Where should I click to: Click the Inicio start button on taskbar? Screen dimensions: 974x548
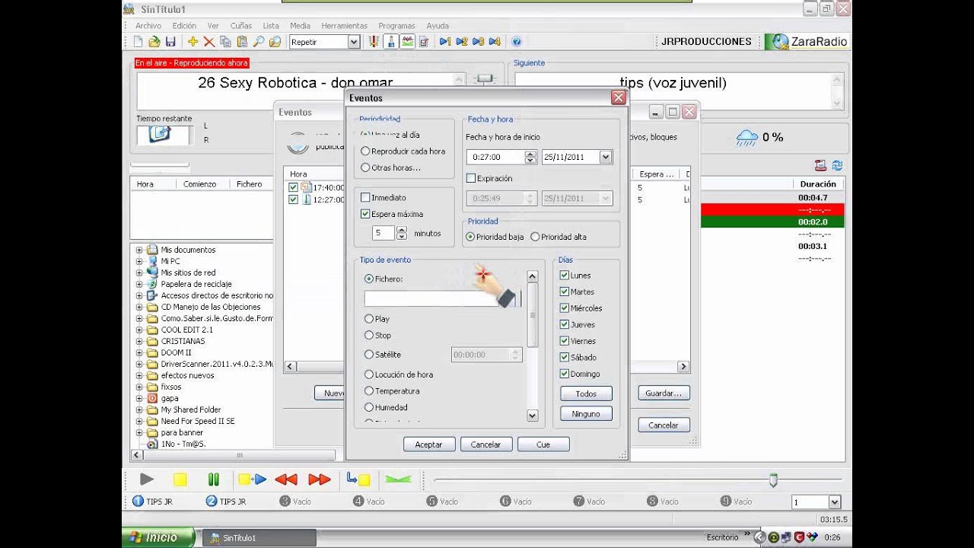pyautogui.click(x=159, y=537)
